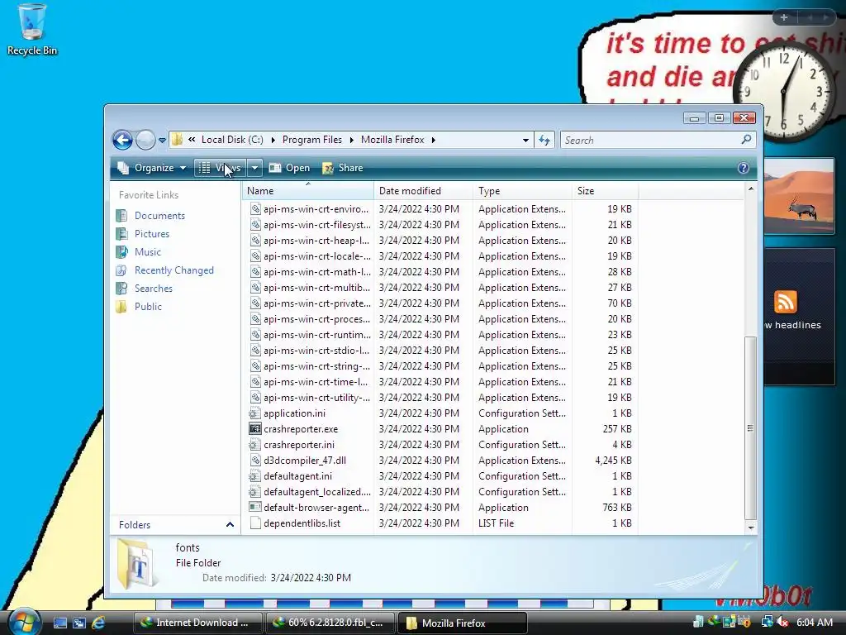Switch to 60% download taskbar button

click(x=330, y=623)
